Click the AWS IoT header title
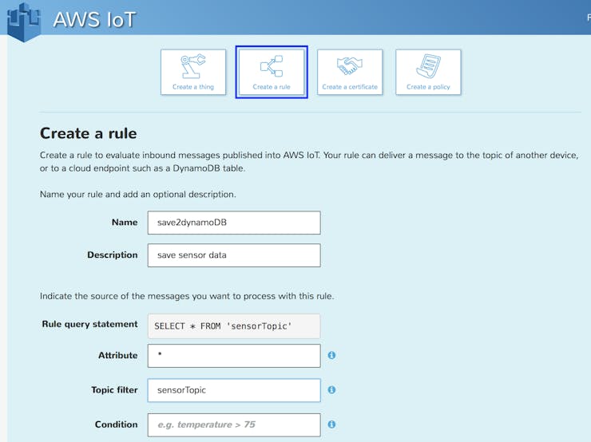The width and height of the screenshot is (591, 442). (94, 20)
